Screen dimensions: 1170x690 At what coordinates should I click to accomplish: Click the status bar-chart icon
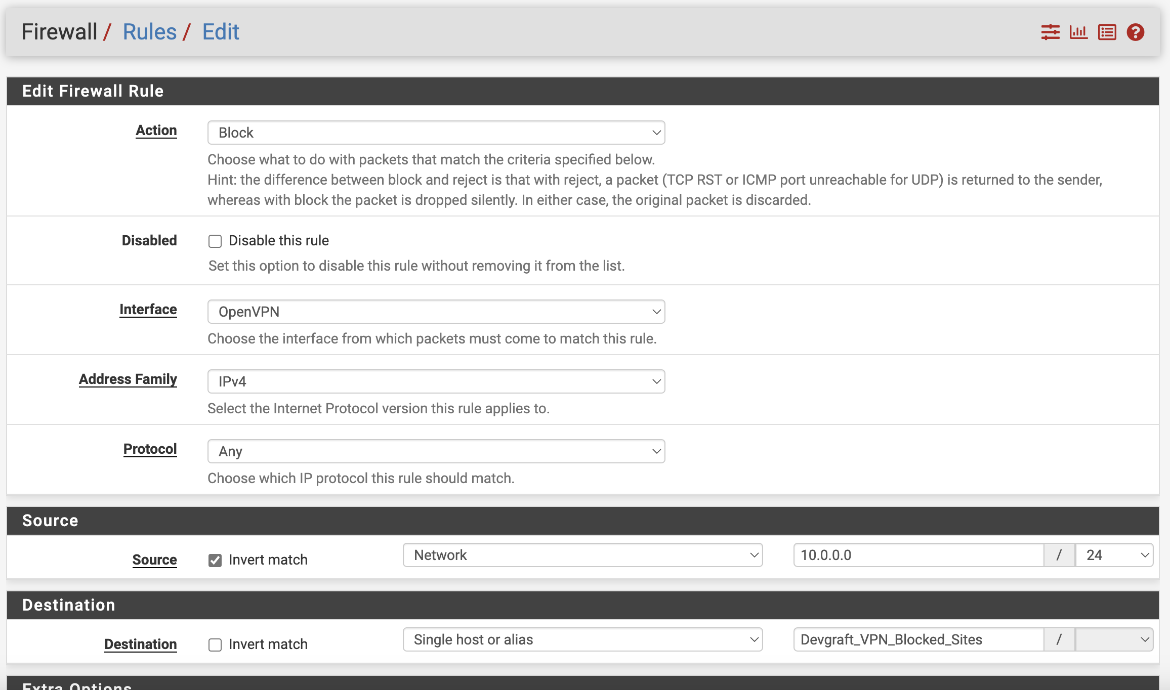point(1078,32)
